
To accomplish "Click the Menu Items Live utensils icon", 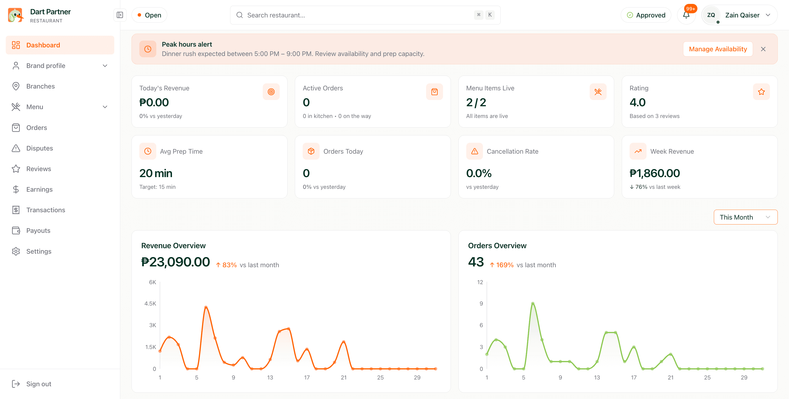I will point(598,92).
